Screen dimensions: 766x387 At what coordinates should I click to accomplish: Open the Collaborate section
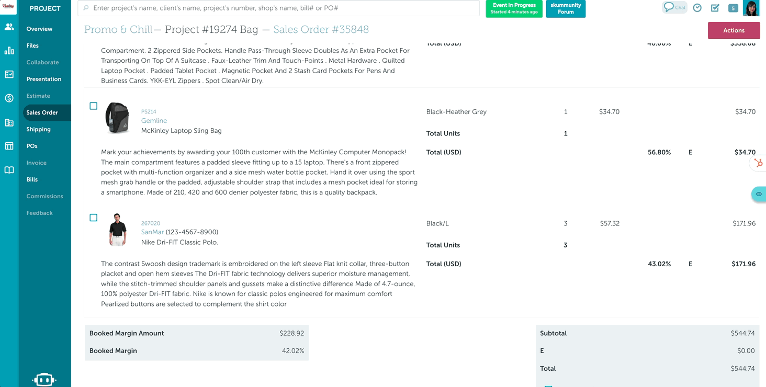(x=42, y=62)
